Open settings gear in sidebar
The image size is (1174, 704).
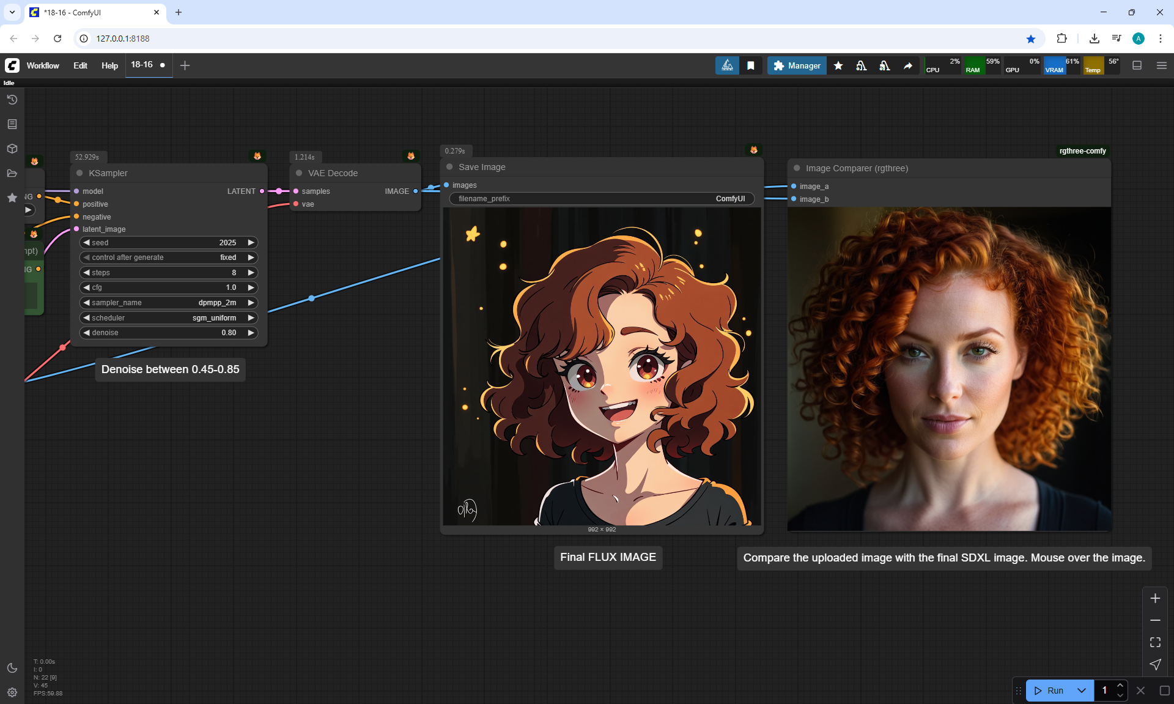(12, 692)
